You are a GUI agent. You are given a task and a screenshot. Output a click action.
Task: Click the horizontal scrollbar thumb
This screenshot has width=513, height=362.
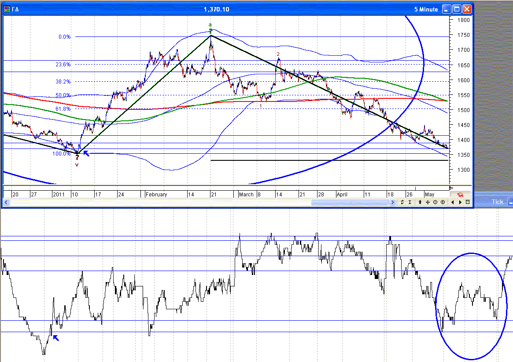[x=350, y=203]
